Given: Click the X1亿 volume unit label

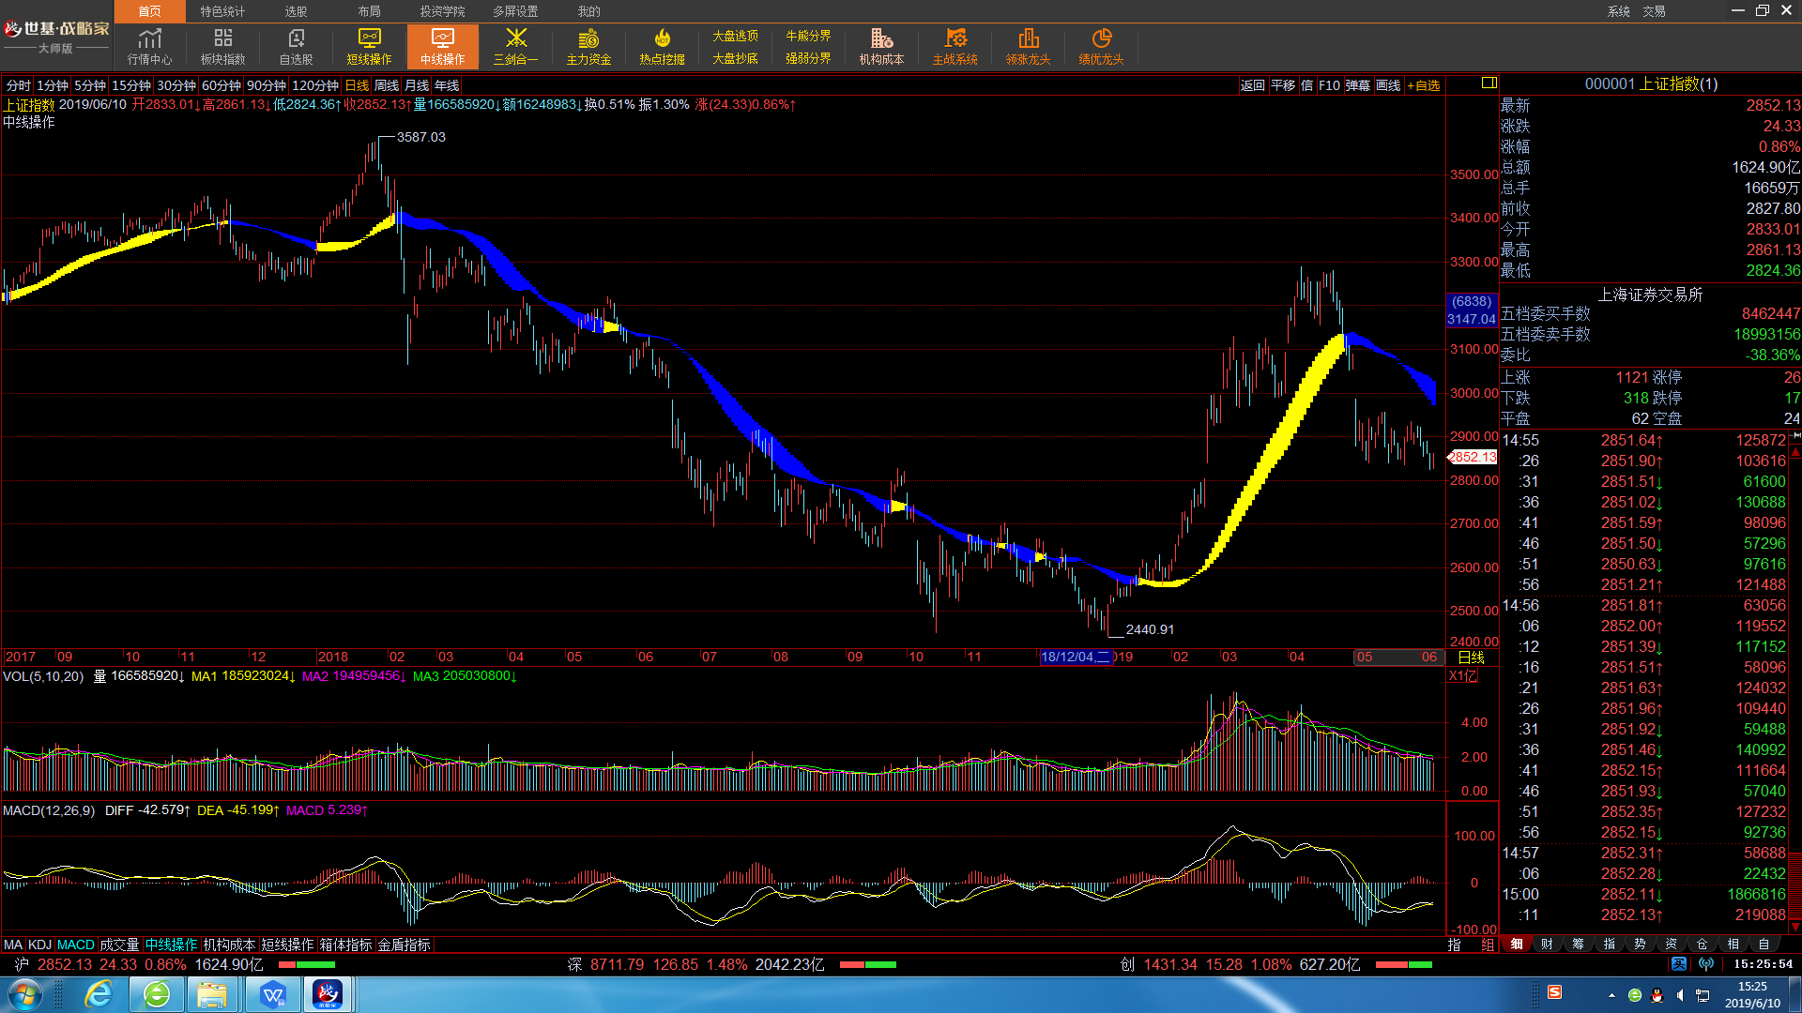Looking at the screenshot, I should coord(1463,675).
